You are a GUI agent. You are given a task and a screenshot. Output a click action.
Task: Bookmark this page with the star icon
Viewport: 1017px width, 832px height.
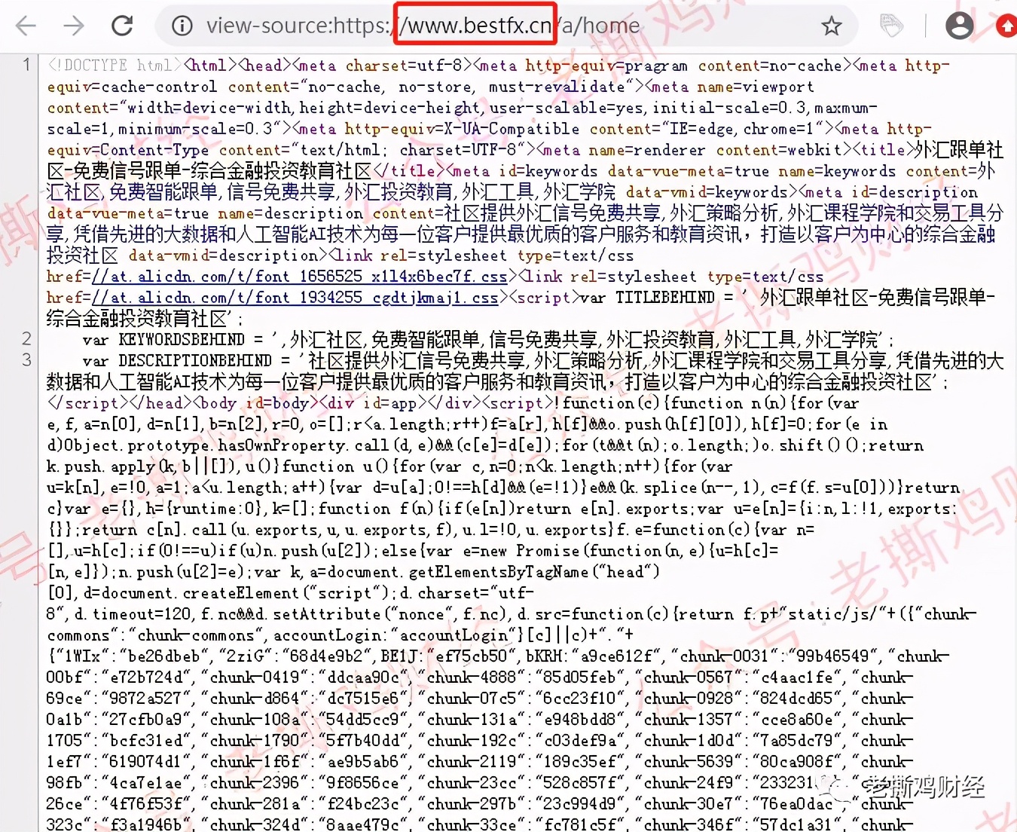831,26
